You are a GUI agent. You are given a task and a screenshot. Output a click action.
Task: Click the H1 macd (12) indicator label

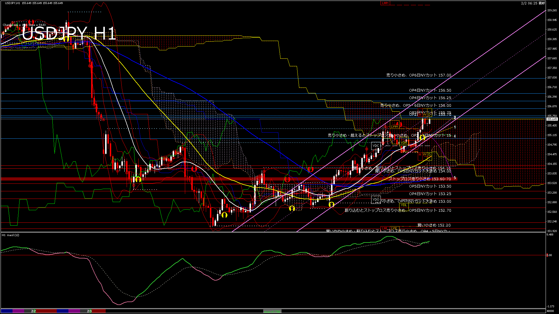(10, 235)
